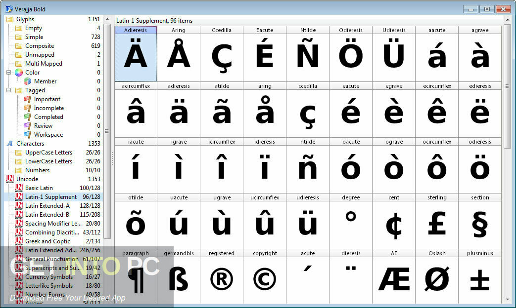Open Spacing Modifier Letters category
The width and height of the screenshot is (516, 308).
click(x=54, y=223)
